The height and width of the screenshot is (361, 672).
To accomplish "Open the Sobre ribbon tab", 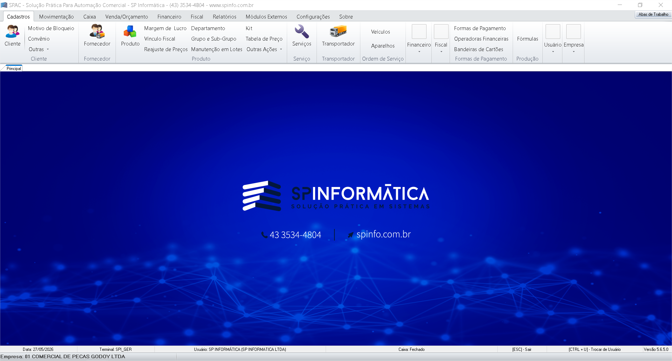I will (346, 16).
